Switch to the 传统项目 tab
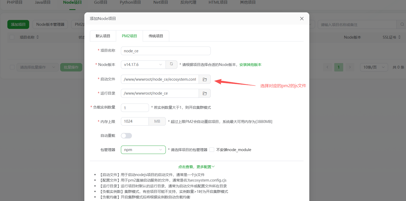This screenshot has height=201, width=406. 156,36
